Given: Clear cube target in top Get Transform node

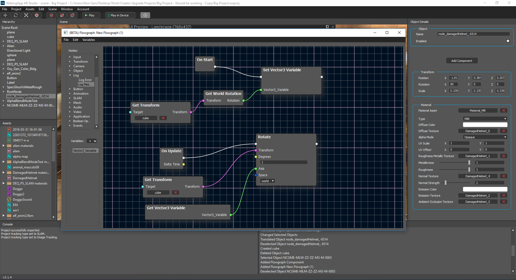Looking at the screenshot, I should click(163, 118).
